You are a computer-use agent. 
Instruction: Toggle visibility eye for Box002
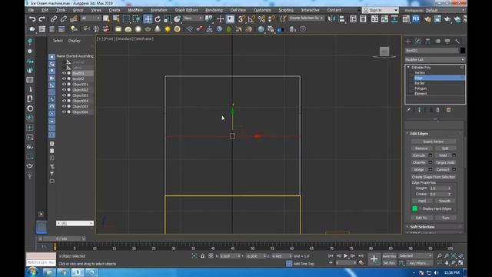coord(64,78)
